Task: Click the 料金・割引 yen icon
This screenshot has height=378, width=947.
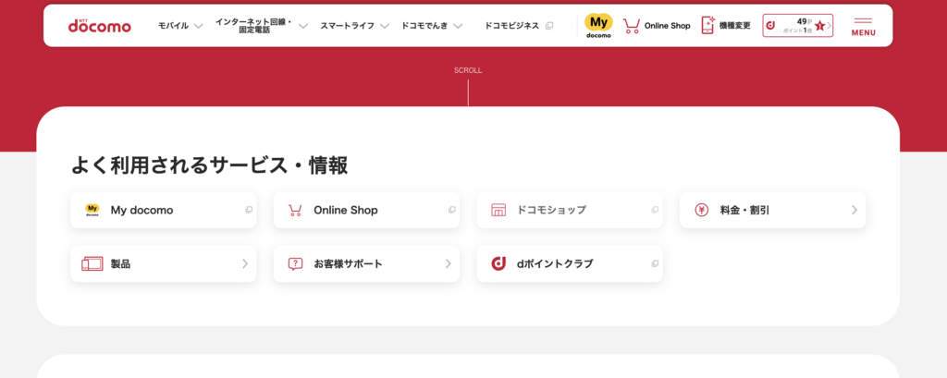Action: pyautogui.click(x=701, y=210)
